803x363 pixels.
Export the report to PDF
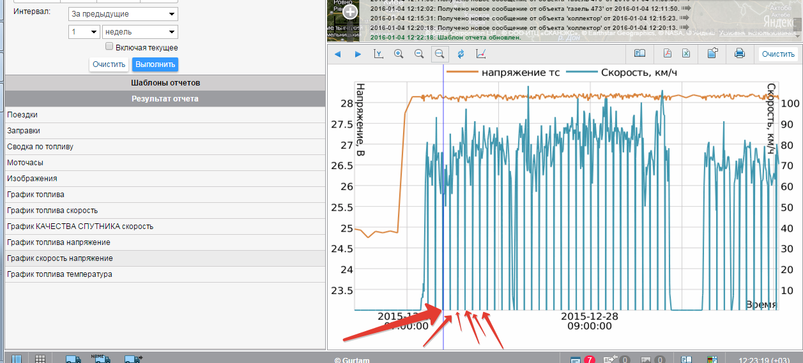pos(666,54)
